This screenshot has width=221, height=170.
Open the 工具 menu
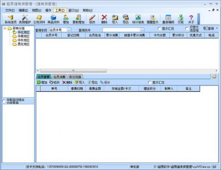coord(60,10)
